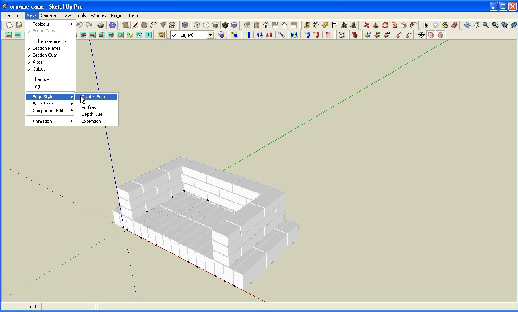Uncheck Axes in the View menu
Viewport: 518px width, 312px height.
click(38, 62)
